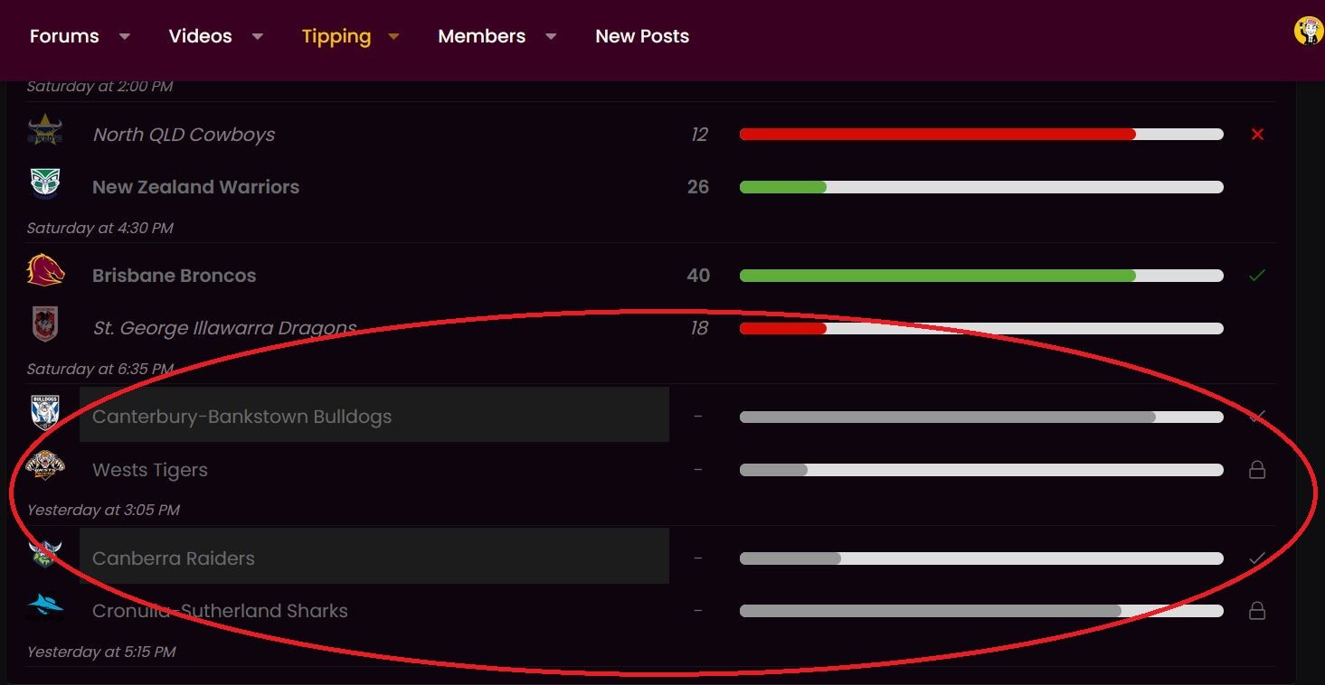Click the Canterbury-Bankstown Bulldogs team logo
The height and width of the screenshot is (685, 1325).
point(44,412)
